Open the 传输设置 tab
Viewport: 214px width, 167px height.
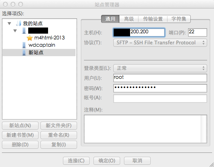[153, 19]
